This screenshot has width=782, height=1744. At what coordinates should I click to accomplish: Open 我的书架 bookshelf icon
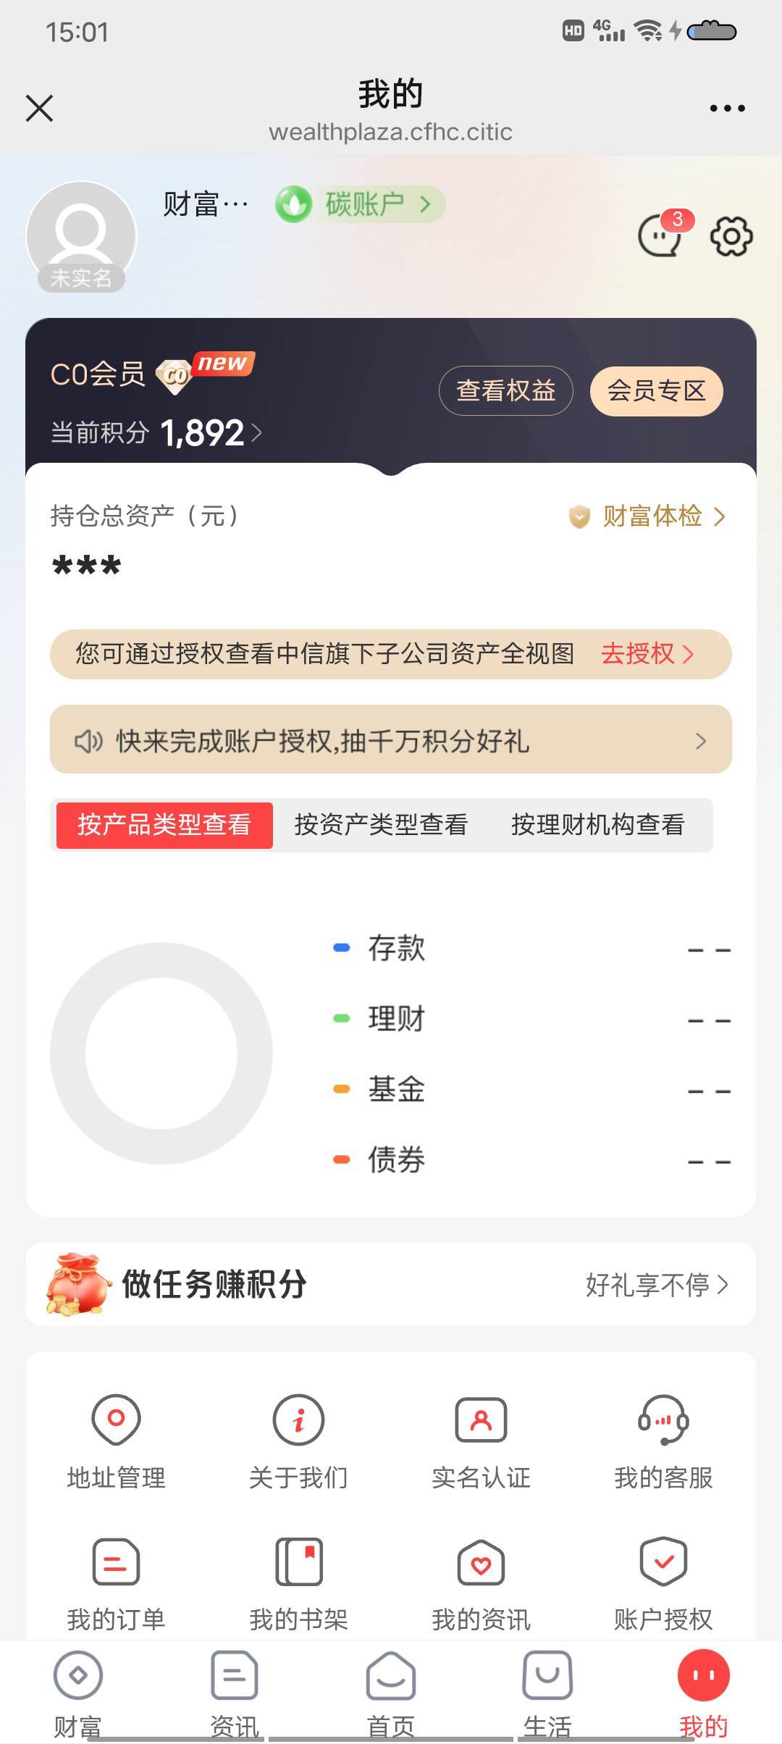(x=298, y=1561)
